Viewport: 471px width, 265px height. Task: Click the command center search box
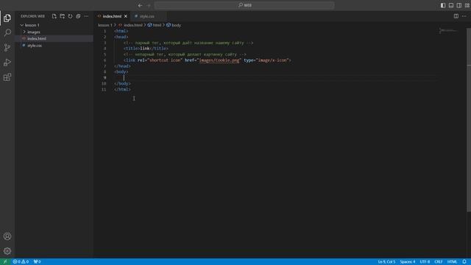coord(244,5)
